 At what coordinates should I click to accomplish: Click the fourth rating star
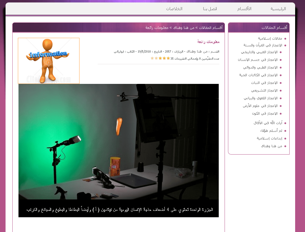point(156,58)
